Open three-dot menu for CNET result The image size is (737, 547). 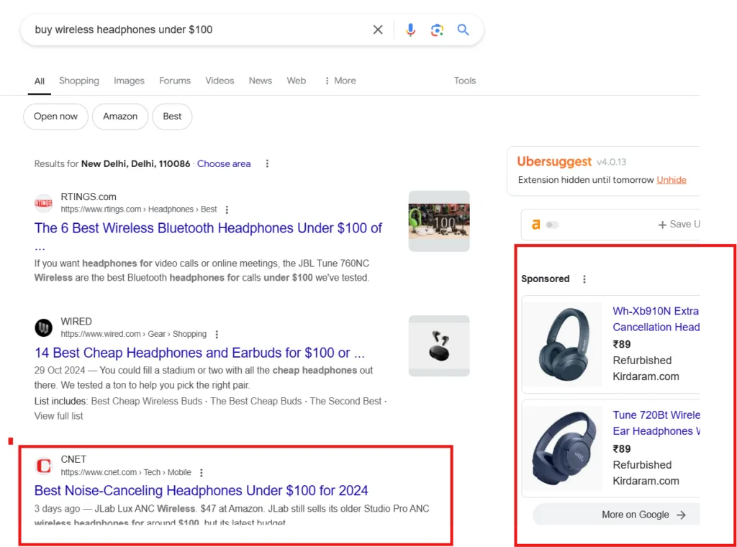point(202,472)
